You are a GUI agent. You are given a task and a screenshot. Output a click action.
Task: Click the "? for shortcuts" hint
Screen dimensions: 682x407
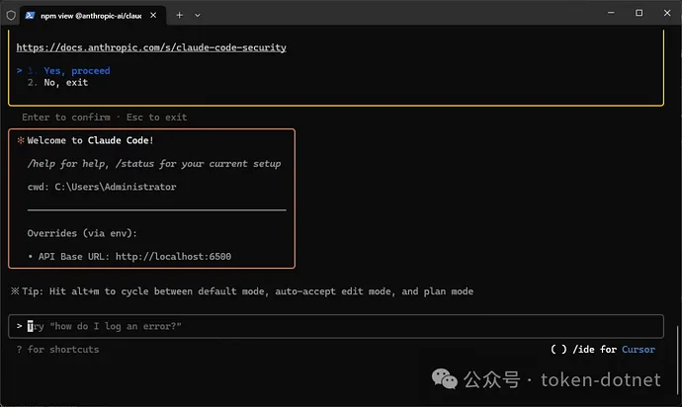pyautogui.click(x=57, y=349)
